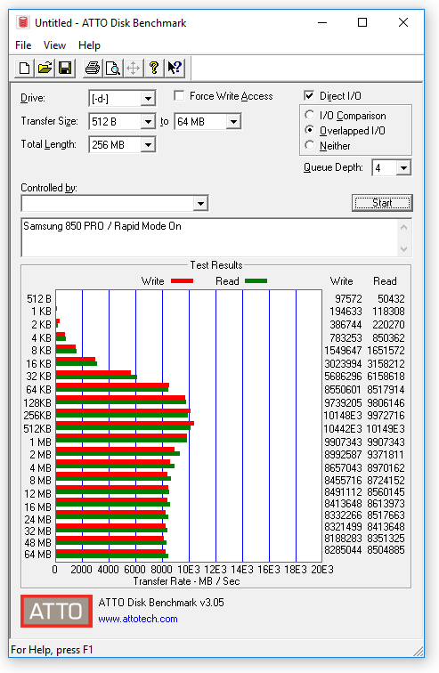Click read value 8504885 for 64 MB
This screenshot has width=439, height=673.
click(x=386, y=550)
